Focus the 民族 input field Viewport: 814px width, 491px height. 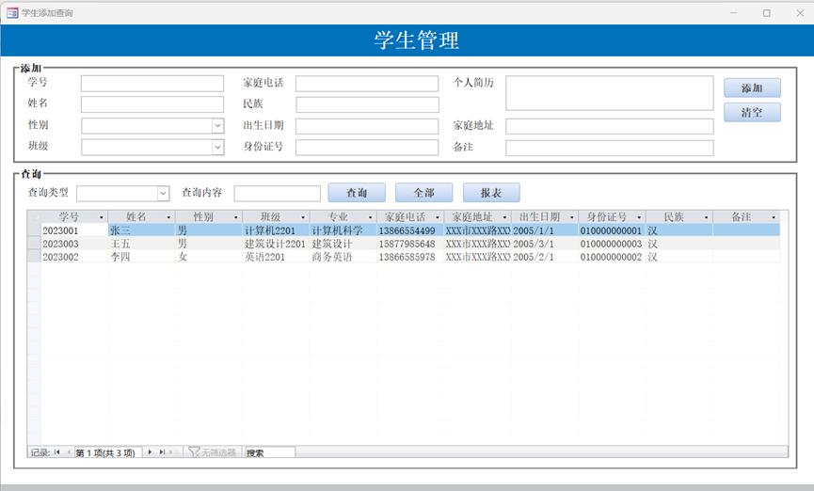[x=367, y=104]
